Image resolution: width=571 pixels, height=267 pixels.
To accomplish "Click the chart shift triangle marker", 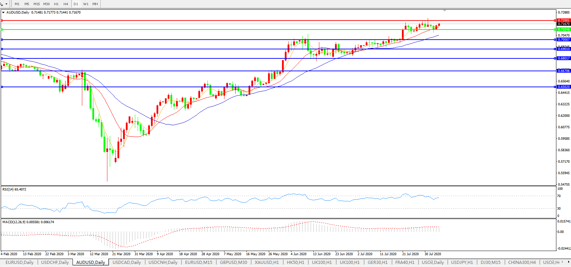I will click(444, 11).
